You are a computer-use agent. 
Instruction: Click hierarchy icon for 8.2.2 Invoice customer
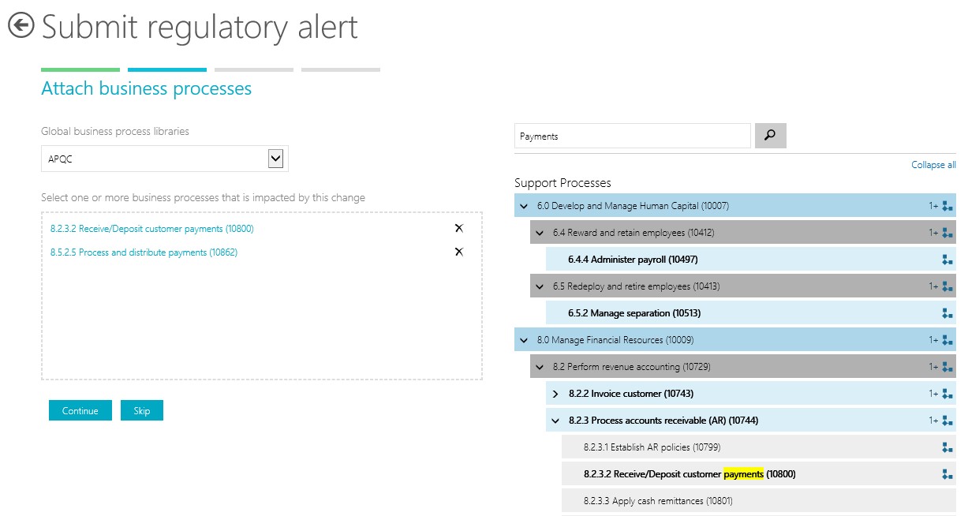coord(947,394)
